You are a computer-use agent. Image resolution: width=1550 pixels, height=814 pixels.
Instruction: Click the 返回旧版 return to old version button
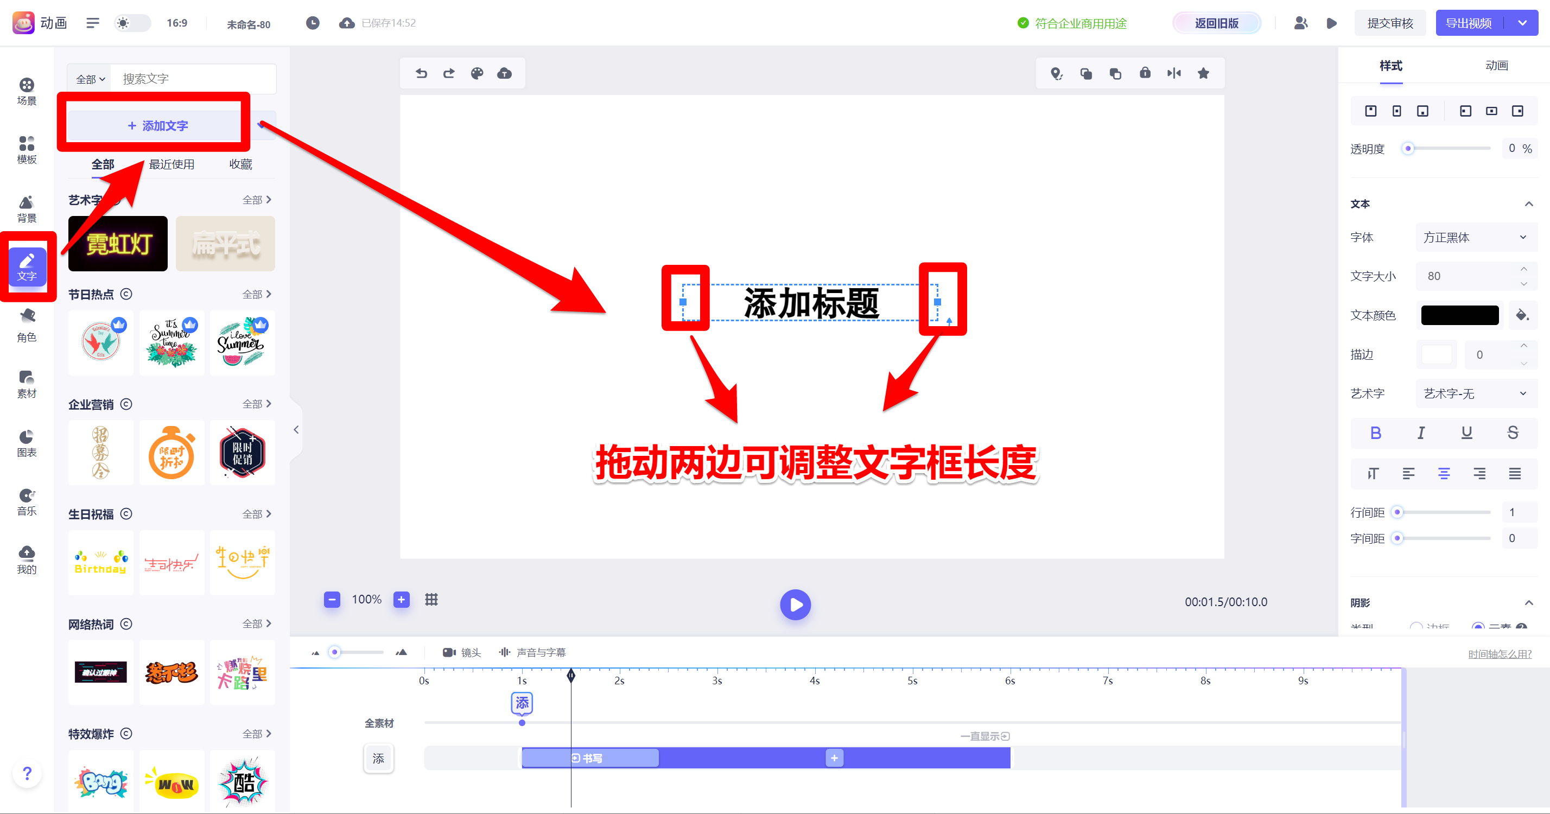[1217, 23]
